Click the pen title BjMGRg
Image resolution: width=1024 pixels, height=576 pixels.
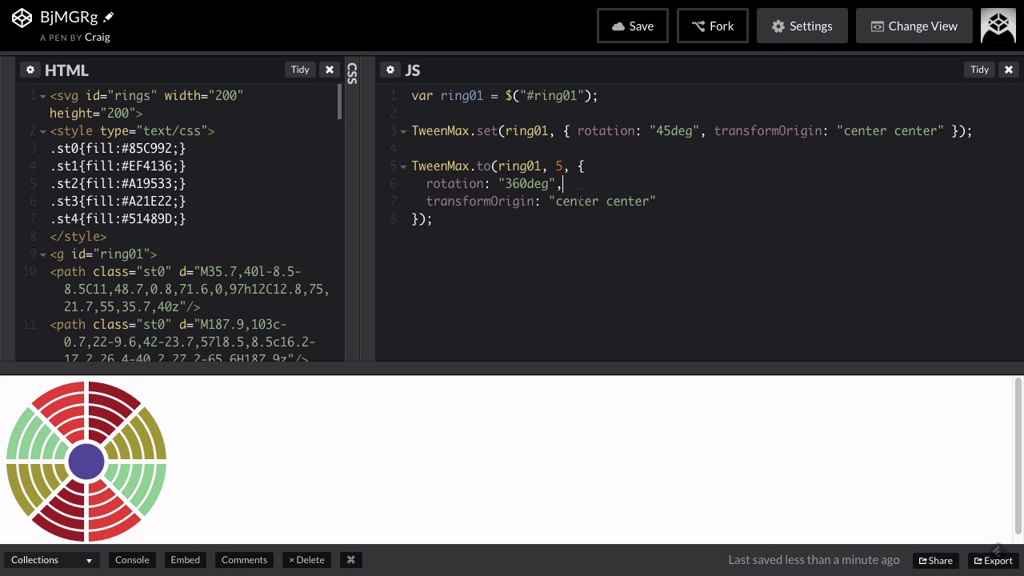coord(69,18)
